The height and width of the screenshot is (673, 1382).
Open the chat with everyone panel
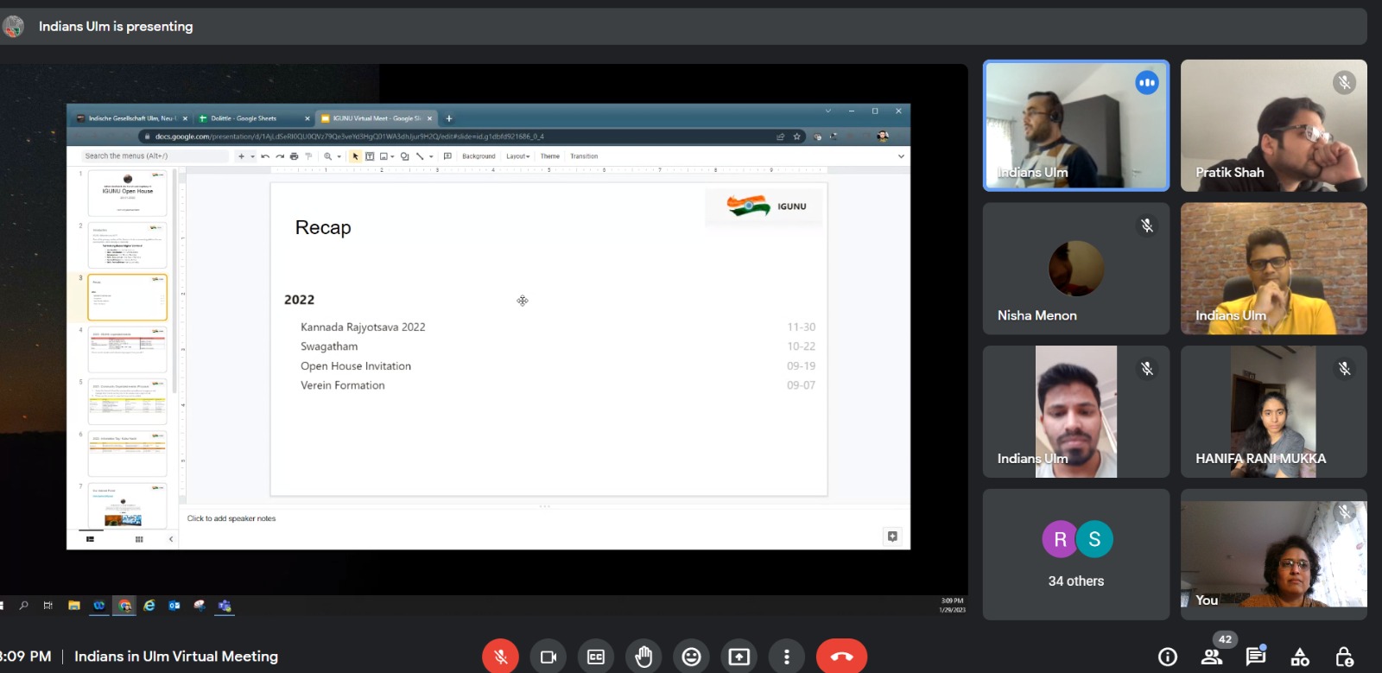1256,657
